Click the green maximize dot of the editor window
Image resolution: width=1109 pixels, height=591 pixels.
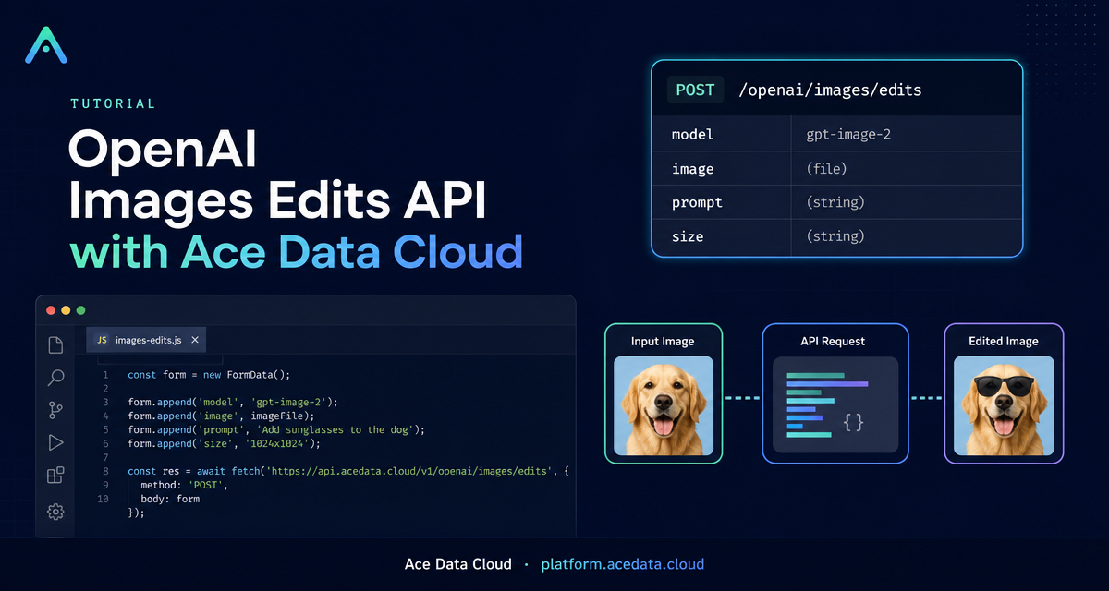pos(80,310)
